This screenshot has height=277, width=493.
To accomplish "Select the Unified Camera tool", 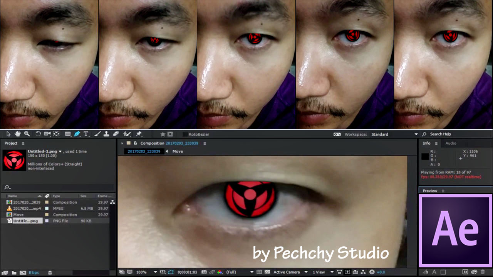I will (x=47, y=134).
